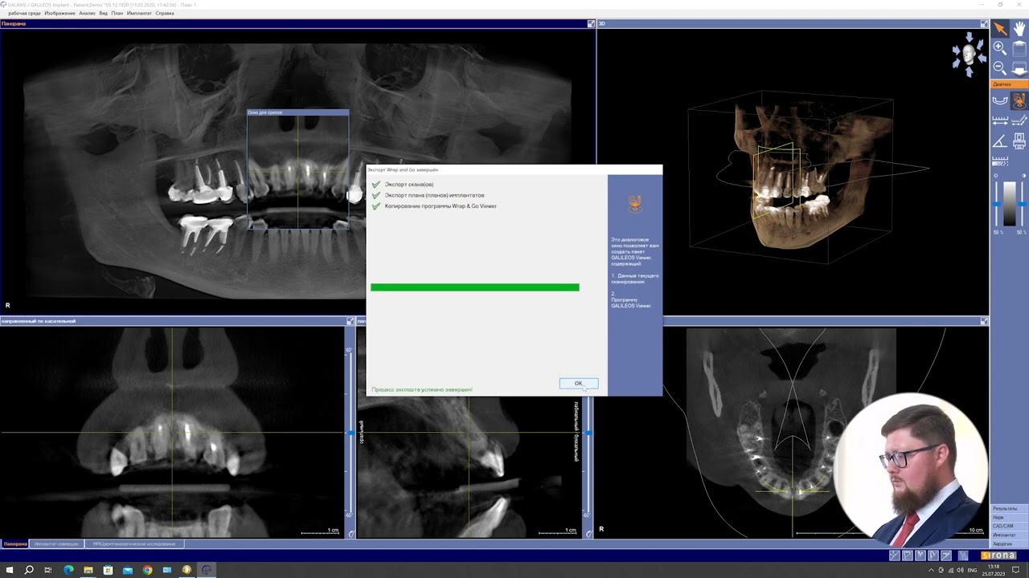Open Microsoft Edge from the taskbar
Screen dimensions: 1029x578
tap(68, 570)
